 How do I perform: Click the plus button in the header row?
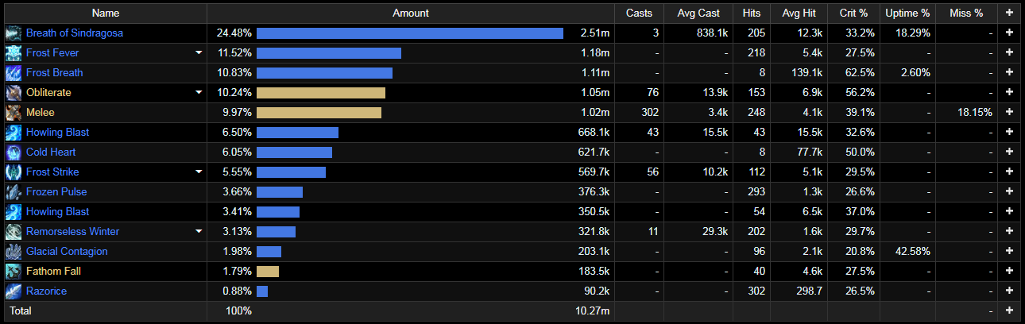click(x=1009, y=13)
